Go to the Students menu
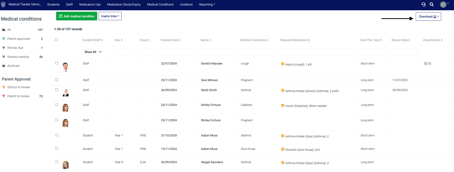Viewport: 454px width, 172px height. click(53, 4)
